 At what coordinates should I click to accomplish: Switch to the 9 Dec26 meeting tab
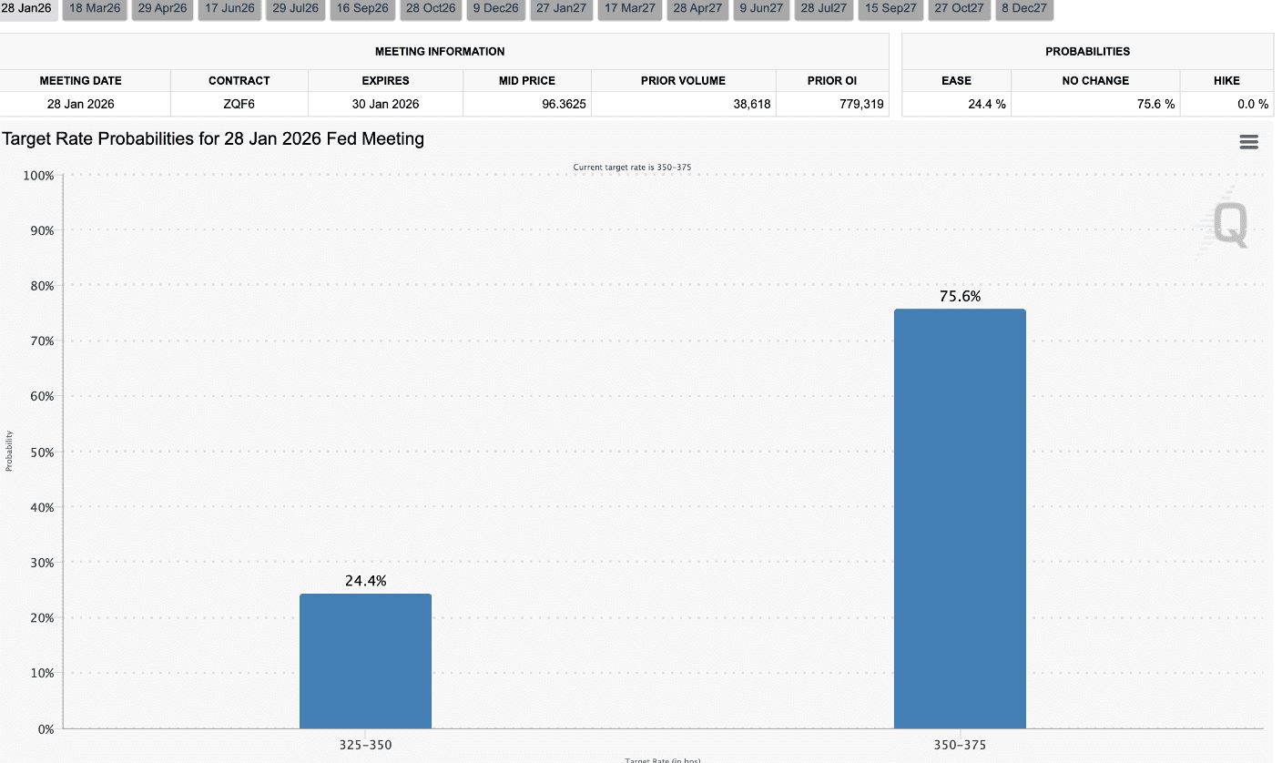point(495,8)
